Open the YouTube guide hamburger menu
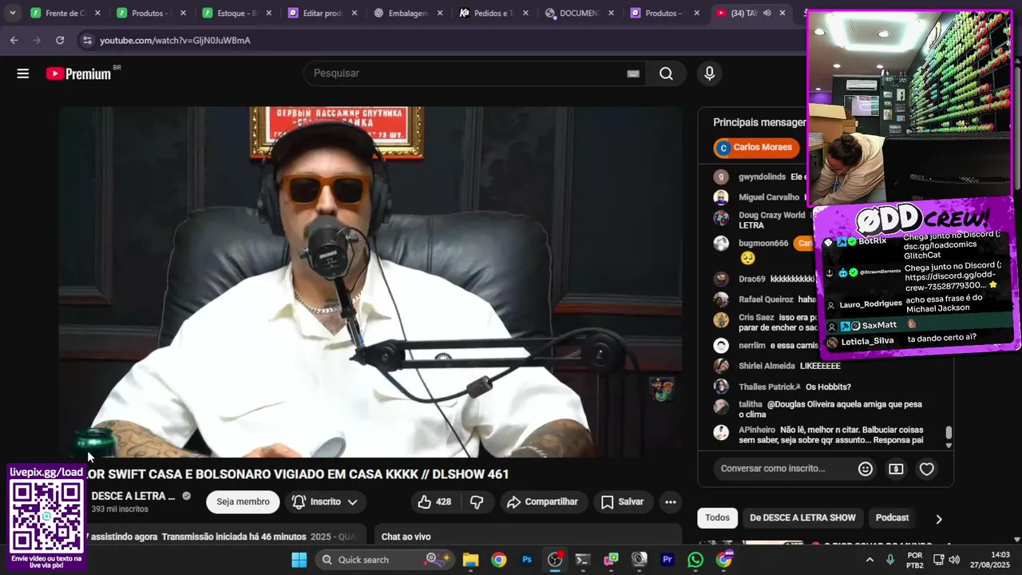Viewport: 1022px width, 575px height. pos(23,73)
